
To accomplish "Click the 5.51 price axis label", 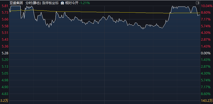I will 5,33.
